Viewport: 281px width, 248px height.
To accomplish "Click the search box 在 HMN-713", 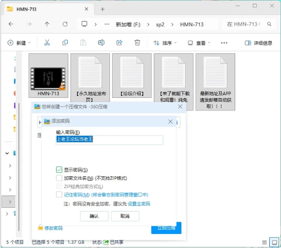I will [249, 24].
